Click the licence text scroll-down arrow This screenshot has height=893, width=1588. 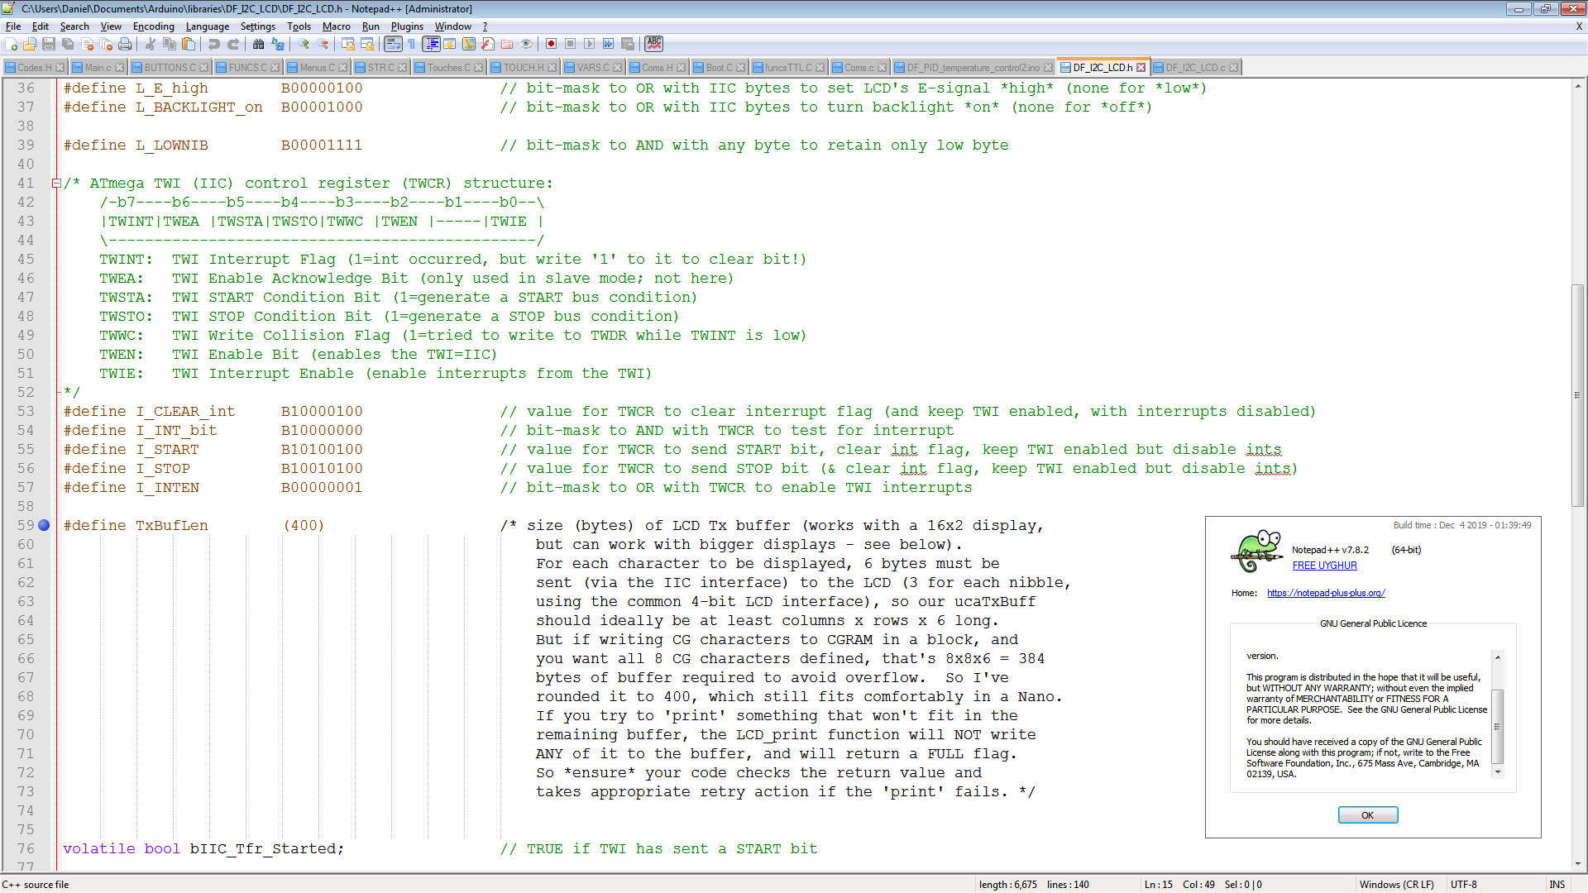tap(1497, 772)
